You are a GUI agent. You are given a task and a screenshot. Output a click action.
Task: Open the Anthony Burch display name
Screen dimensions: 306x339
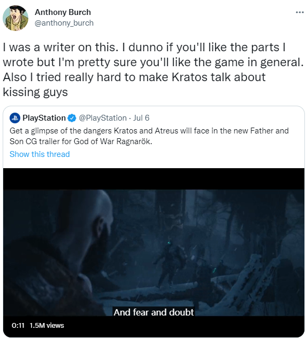point(62,12)
